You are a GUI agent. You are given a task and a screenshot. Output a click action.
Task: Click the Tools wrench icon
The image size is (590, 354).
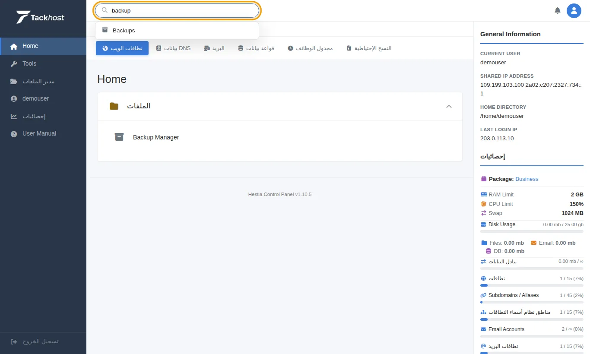pyautogui.click(x=14, y=63)
